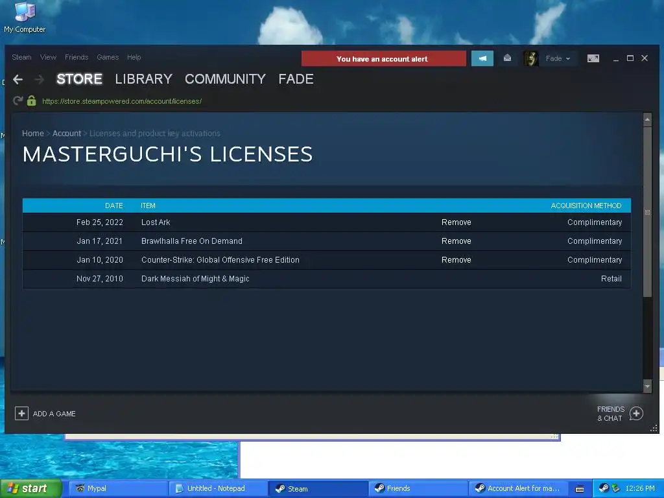Click the Counter-Strike: Global Offensive Free Edition item
664x498 pixels.
220,260
